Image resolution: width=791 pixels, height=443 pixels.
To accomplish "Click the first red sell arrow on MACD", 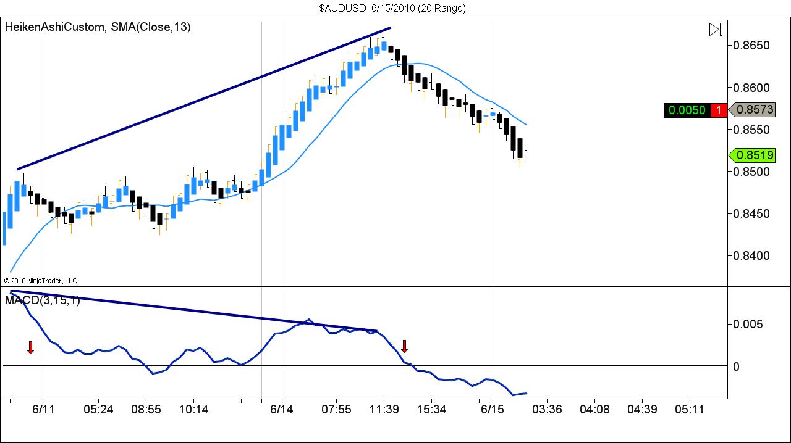I will pyautogui.click(x=30, y=349).
